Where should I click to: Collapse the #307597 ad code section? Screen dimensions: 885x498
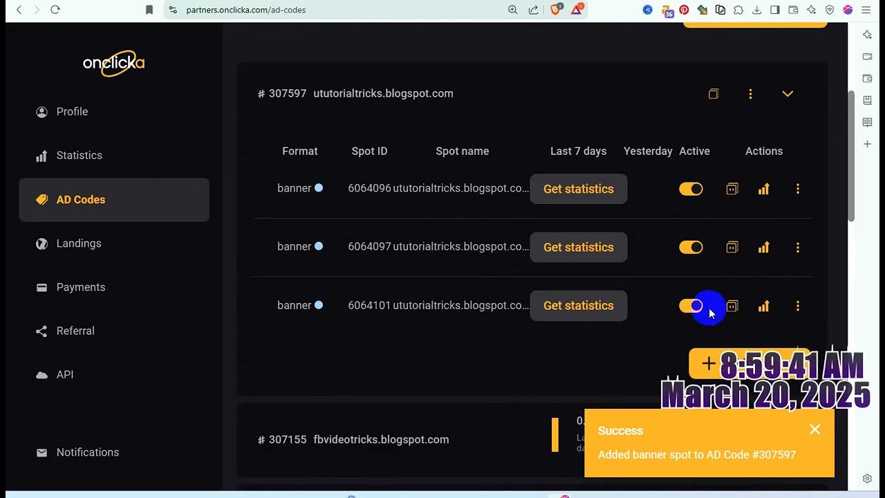788,93
